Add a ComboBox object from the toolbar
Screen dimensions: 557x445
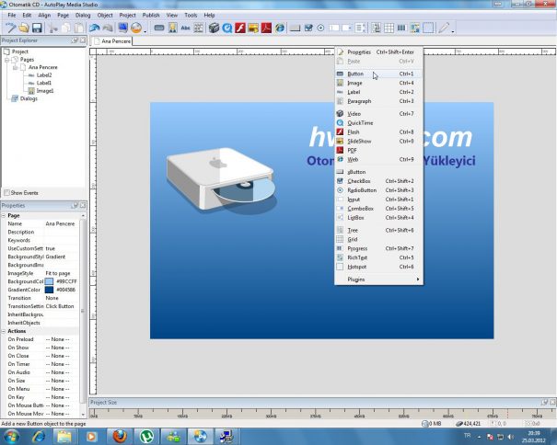click(347, 28)
